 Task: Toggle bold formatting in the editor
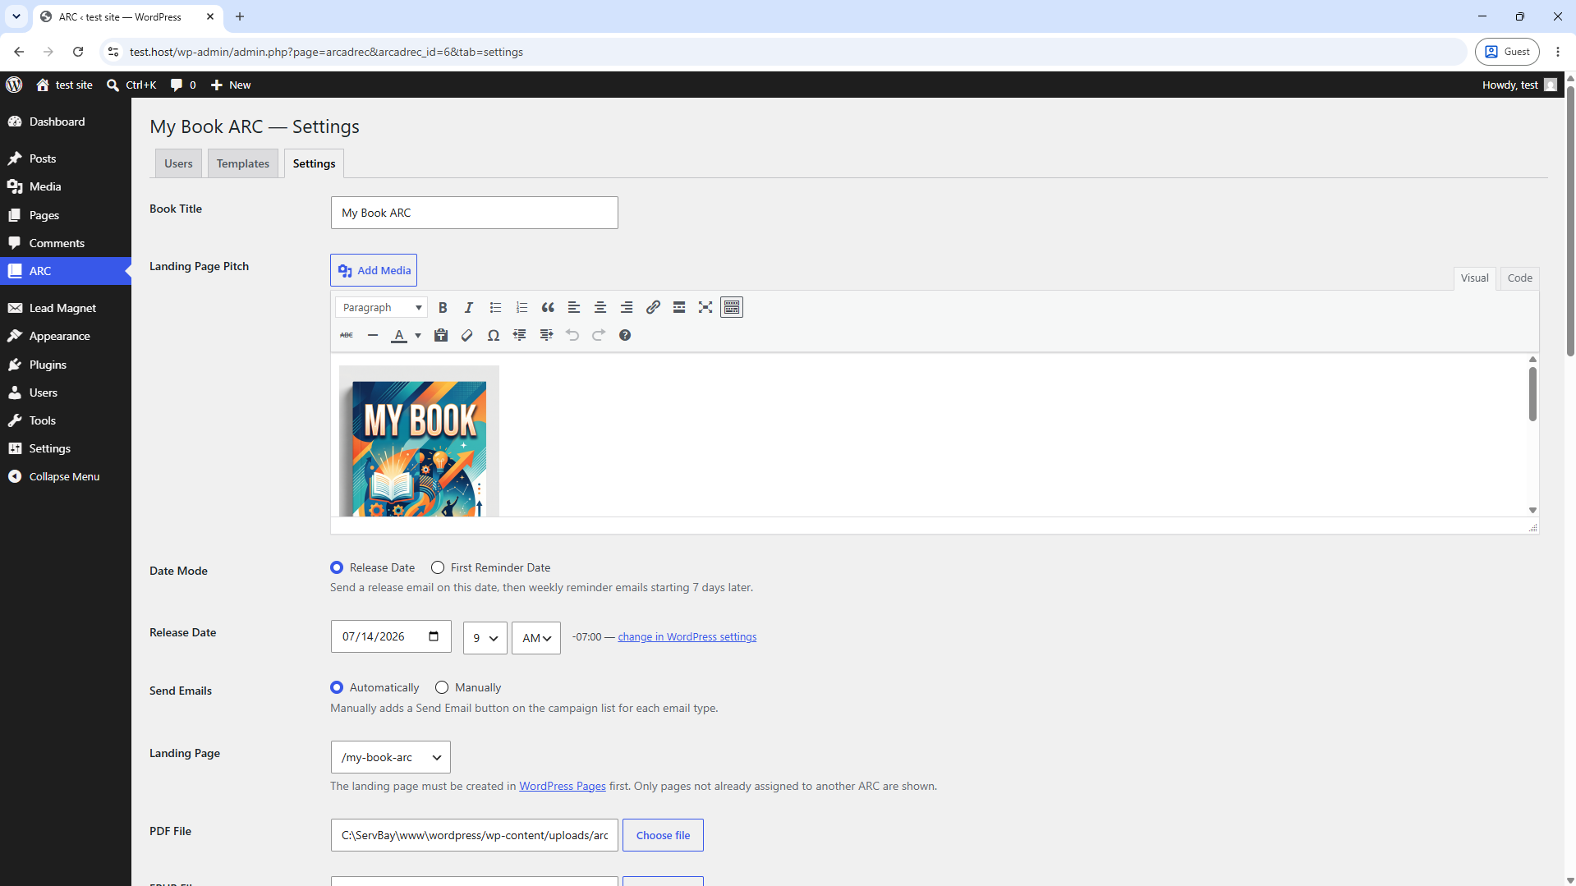tap(443, 307)
